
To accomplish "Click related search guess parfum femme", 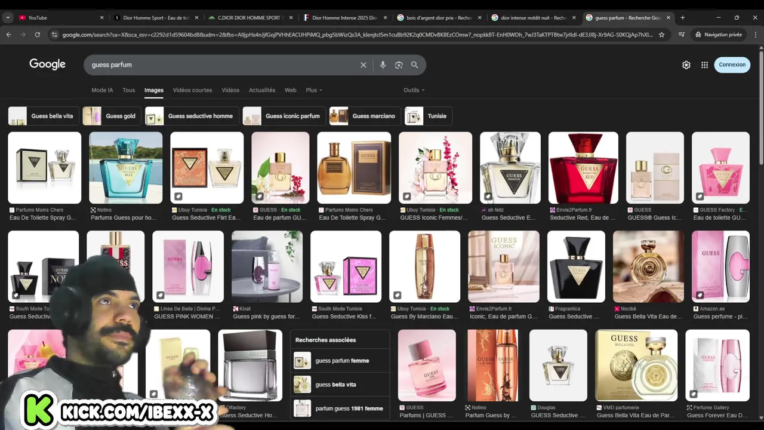I will (340, 361).
